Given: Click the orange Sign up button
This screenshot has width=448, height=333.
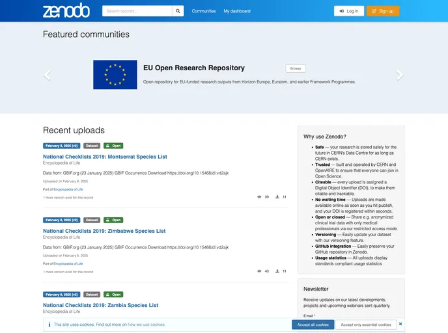Looking at the screenshot, I should pyautogui.click(x=383, y=11).
